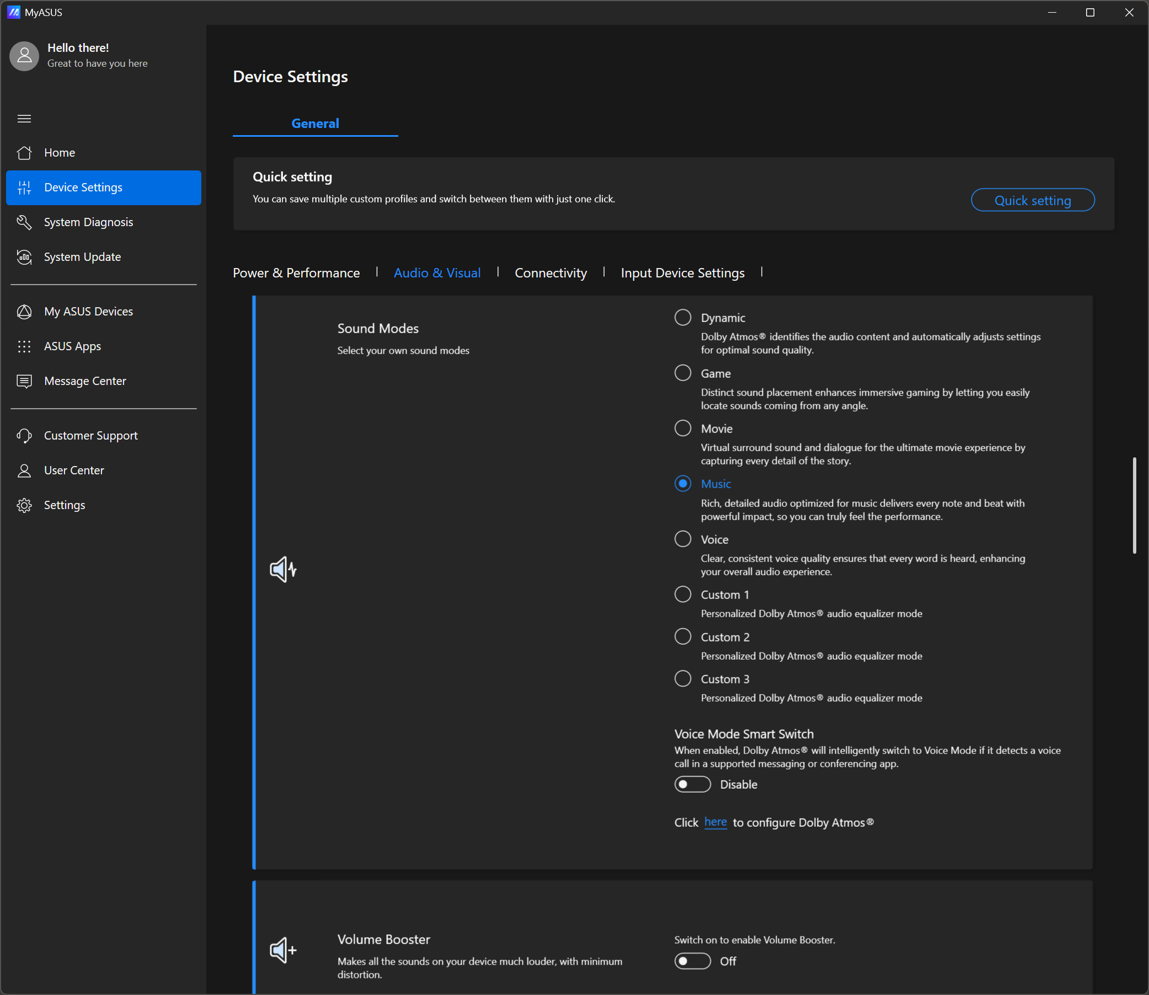The image size is (1149, 995).
Task: Open My ASUS Devices icon
Action: tap(24, 312)
